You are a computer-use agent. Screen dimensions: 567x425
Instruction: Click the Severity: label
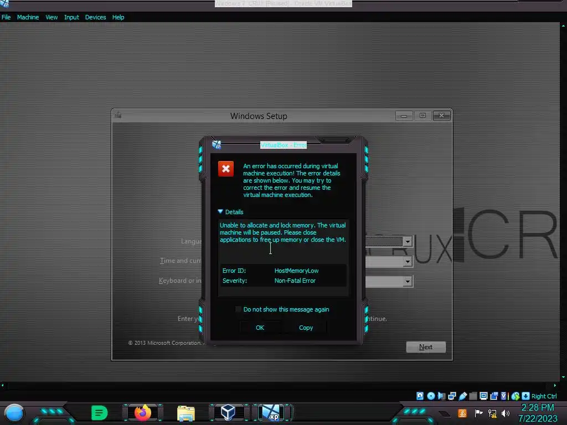pyautogui.click(x=235, y=281)
